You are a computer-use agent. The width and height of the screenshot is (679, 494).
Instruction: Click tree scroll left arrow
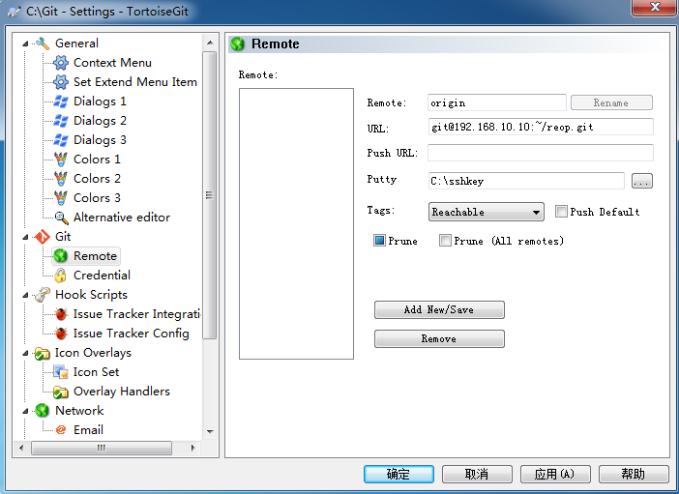[x=21, y=448]
